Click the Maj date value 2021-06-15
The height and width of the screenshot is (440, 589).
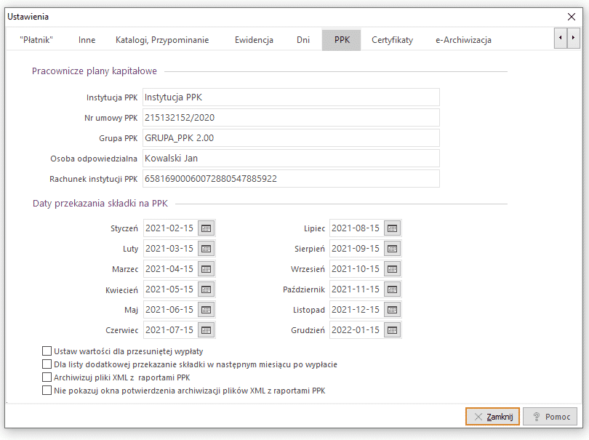pos(169,309)
